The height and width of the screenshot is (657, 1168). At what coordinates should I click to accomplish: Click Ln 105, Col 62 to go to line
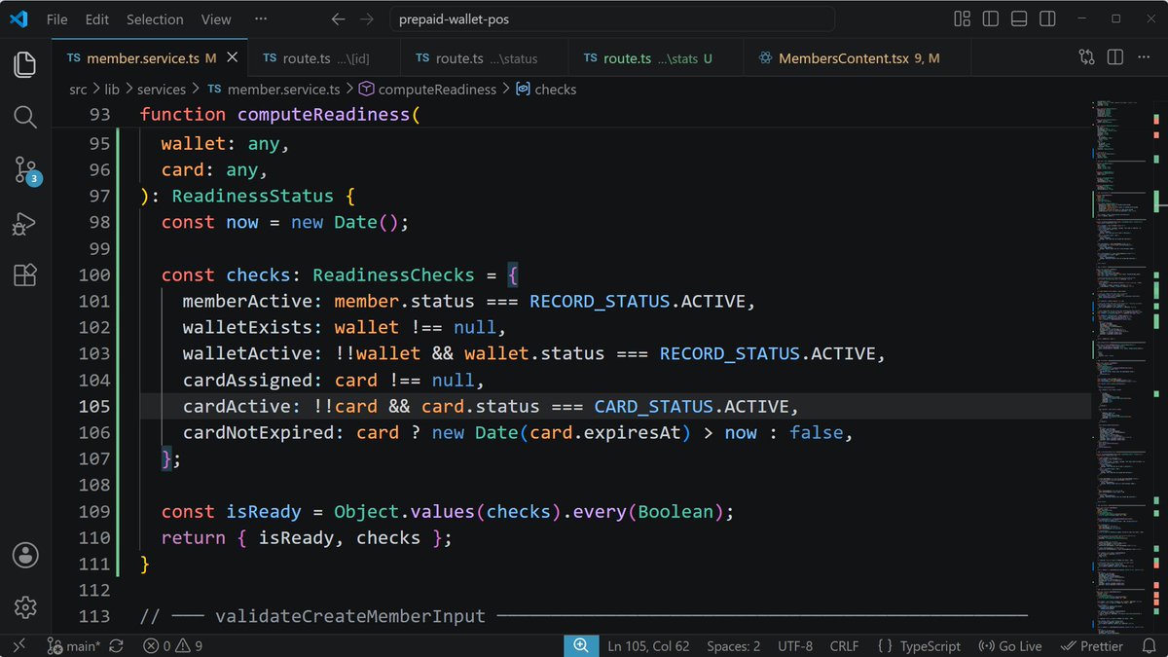(646, 645)
